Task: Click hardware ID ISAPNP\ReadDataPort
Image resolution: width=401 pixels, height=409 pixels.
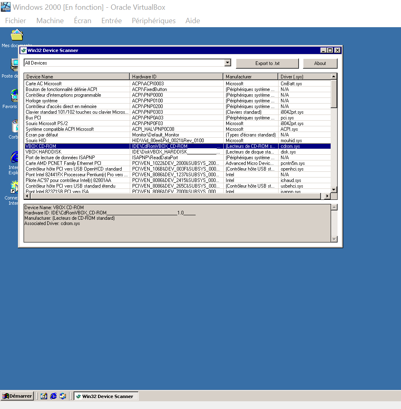Action: coord(155,158)
